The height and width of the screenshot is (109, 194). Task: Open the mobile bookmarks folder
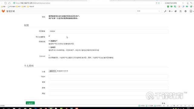12,7
